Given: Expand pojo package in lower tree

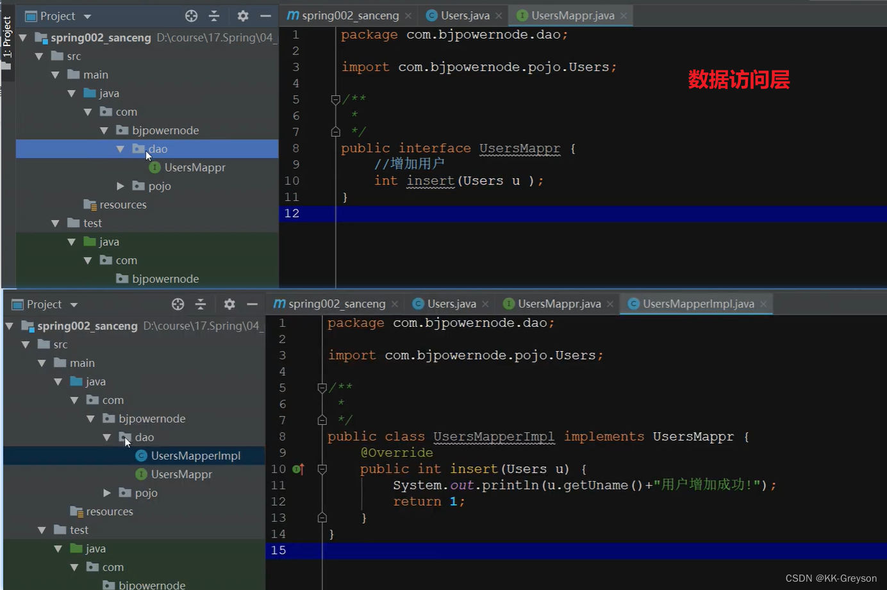Looking at the screenshot, I should (106, 493).
